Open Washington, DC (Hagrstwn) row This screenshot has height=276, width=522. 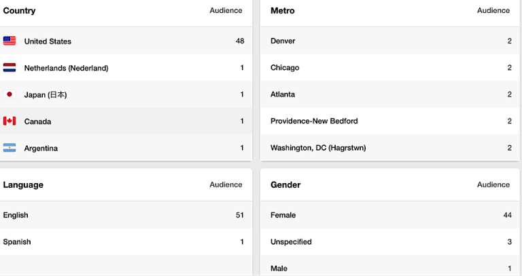click(390, 148)
